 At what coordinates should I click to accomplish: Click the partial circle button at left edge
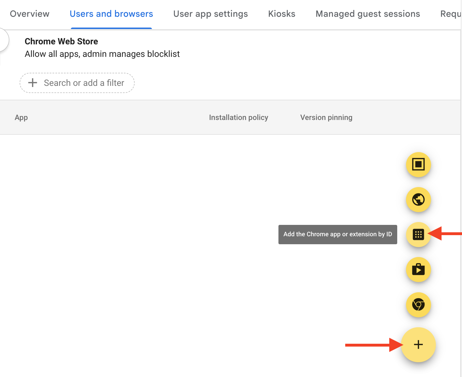pos(3,40)
